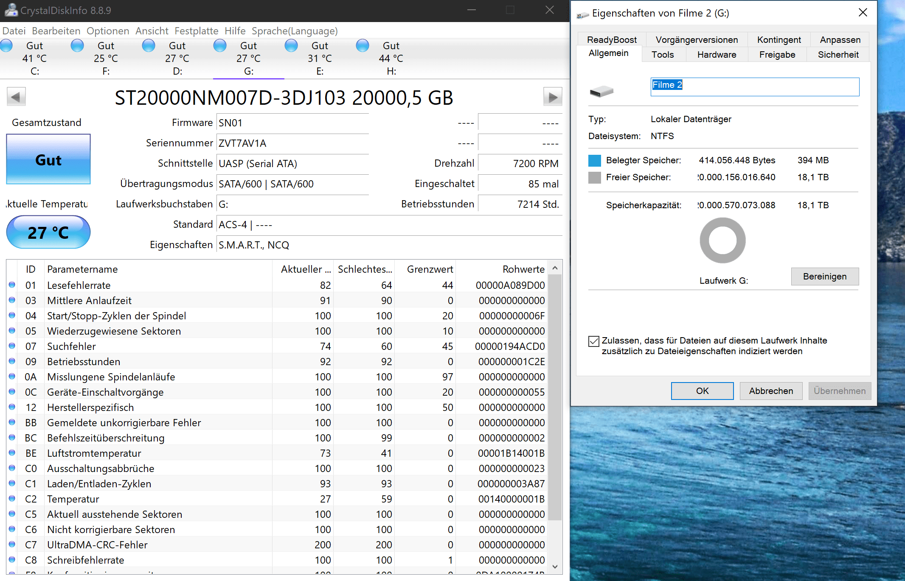Close the Eigenschaften von Filme 2 dialog
Viewport: 905px width, 581px height.
pyautogui.click(x=863, y=13)
